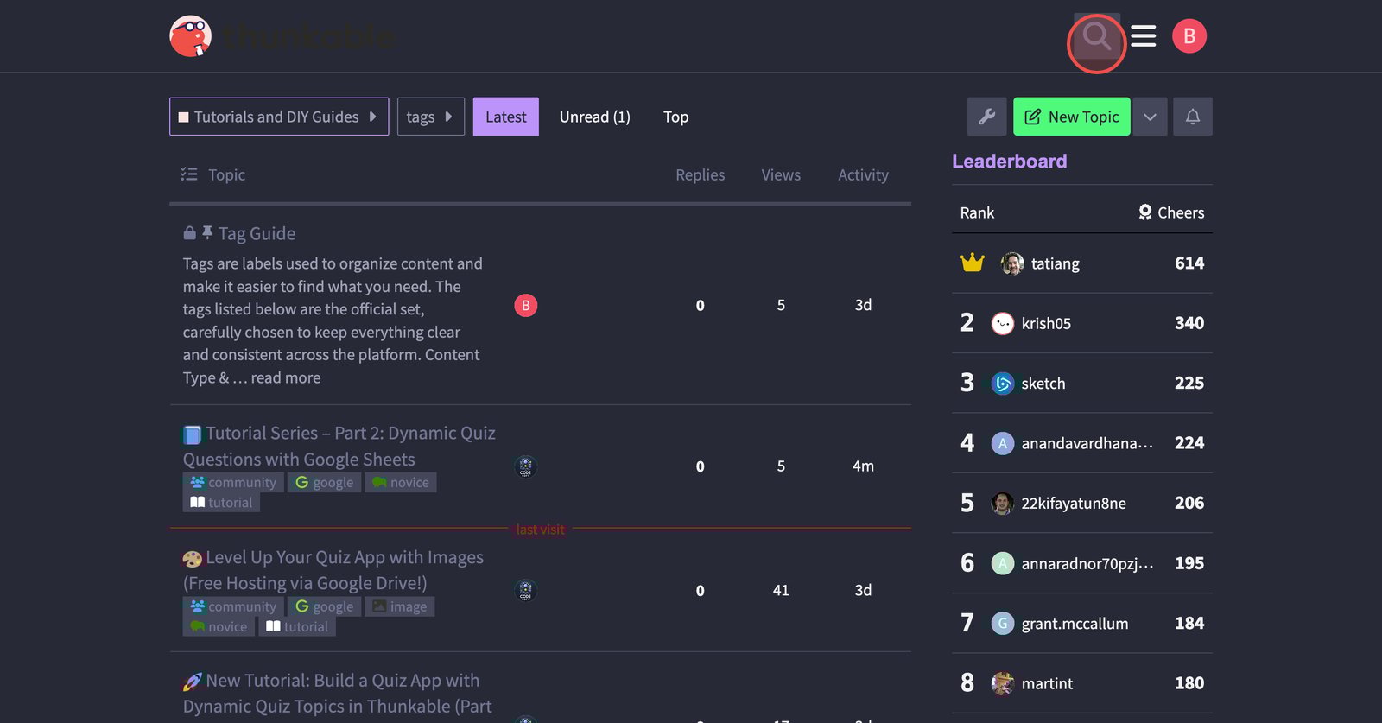Select the google tag on Dynamic Quiz topic
Viewport: 1382px width, 723px height.
tap(325, 482)
